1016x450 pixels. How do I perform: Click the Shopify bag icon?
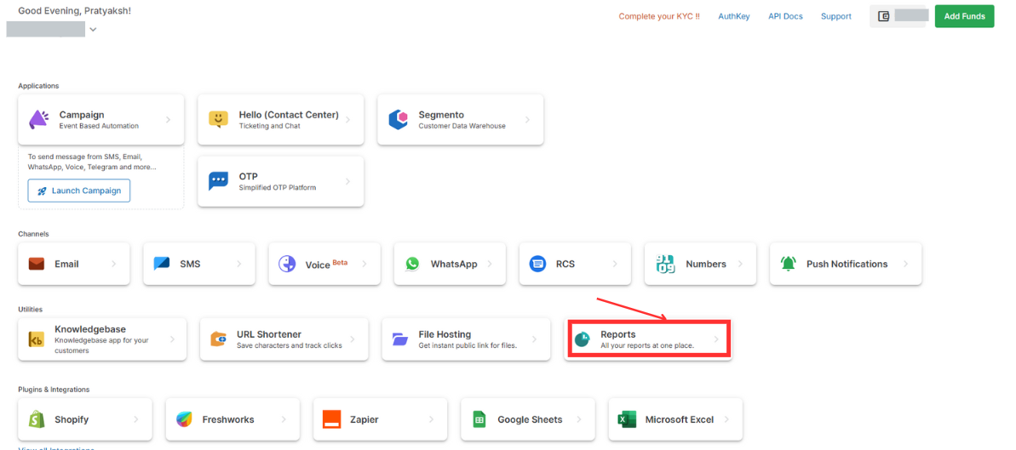point(37,419)
